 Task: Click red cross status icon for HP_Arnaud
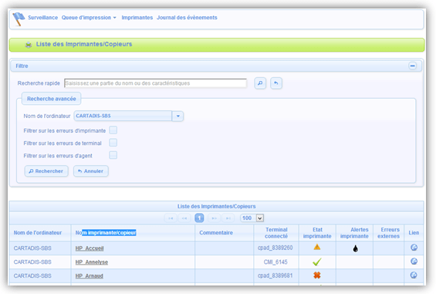tap(317, 275)
